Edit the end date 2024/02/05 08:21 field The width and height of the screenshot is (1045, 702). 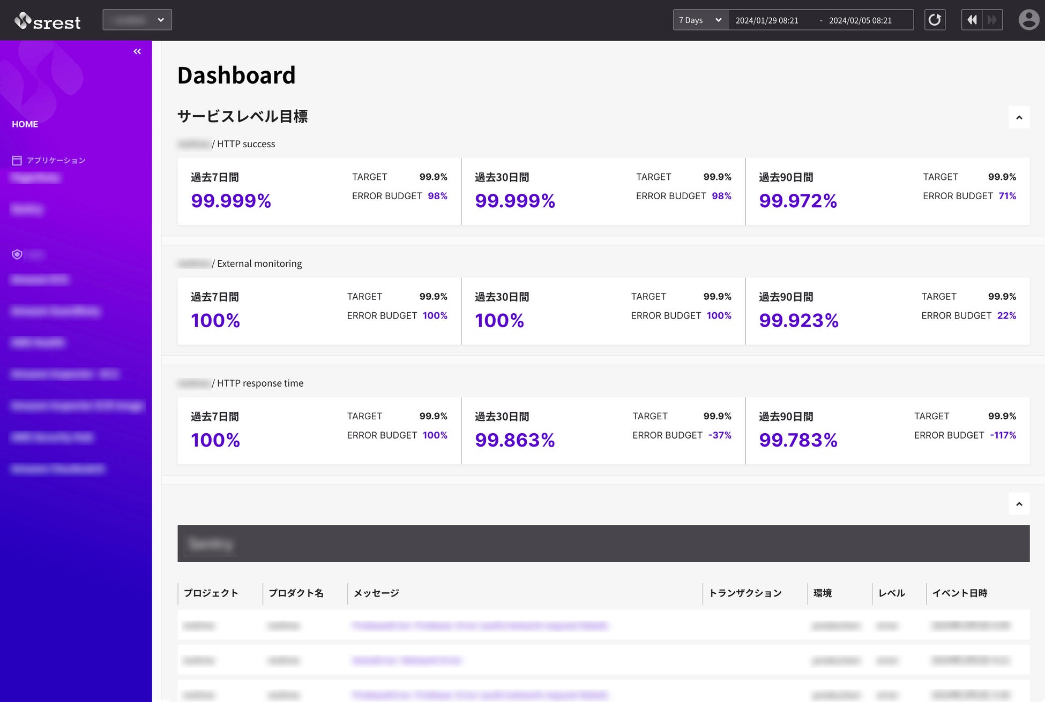(x=860, y=20)
